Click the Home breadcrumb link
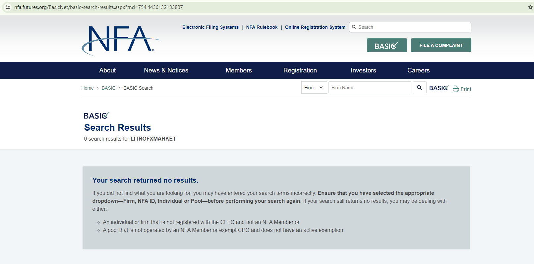The height and width of the screenshot is (264, 534). (88, 88)
